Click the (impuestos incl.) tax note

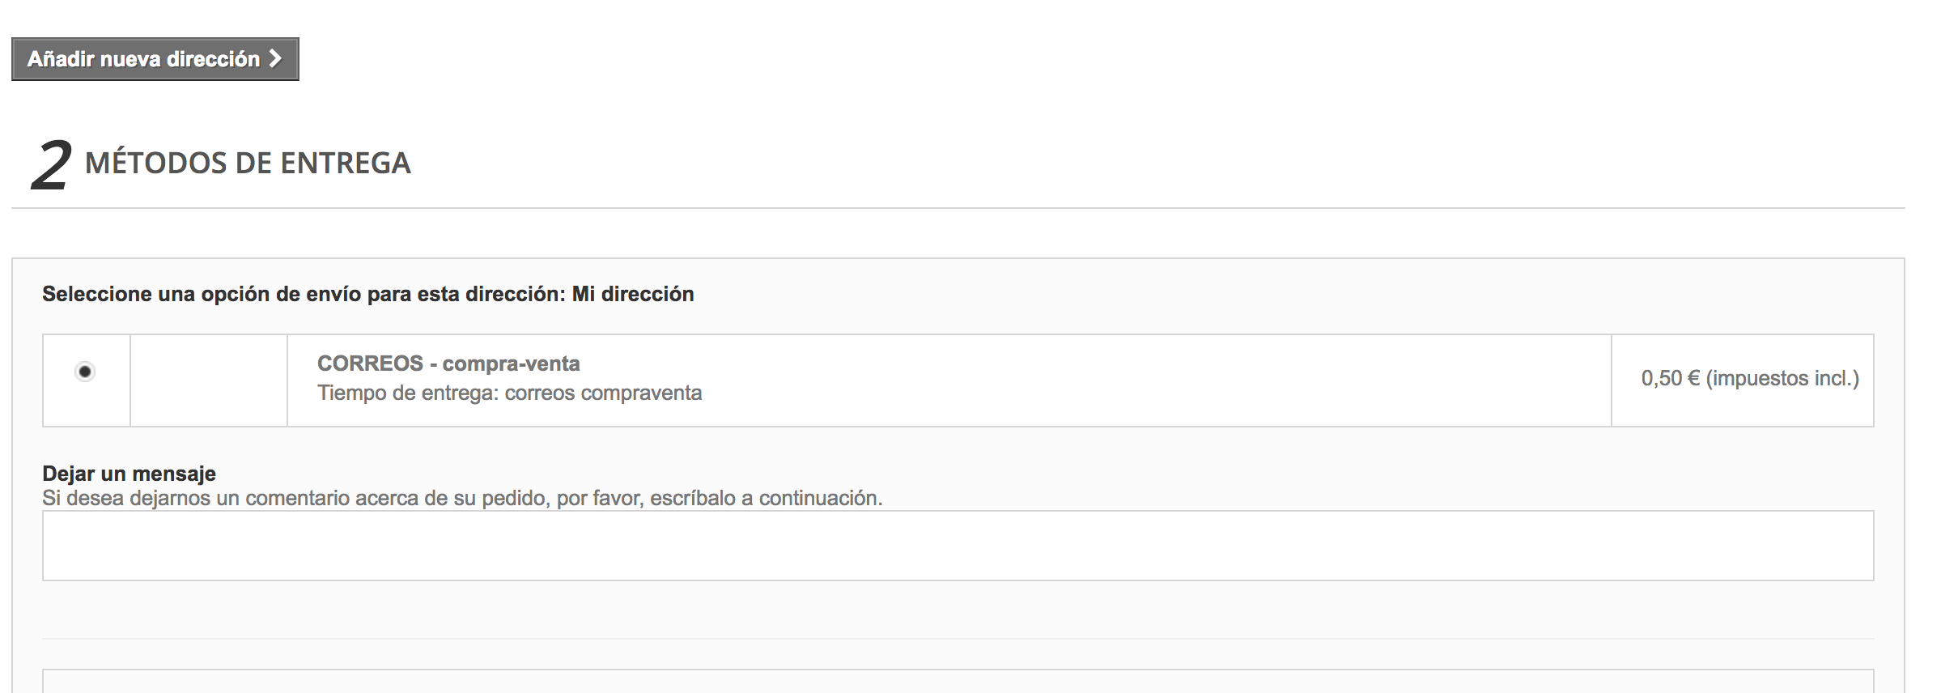pyautogui.click(x=1782, y=378)
